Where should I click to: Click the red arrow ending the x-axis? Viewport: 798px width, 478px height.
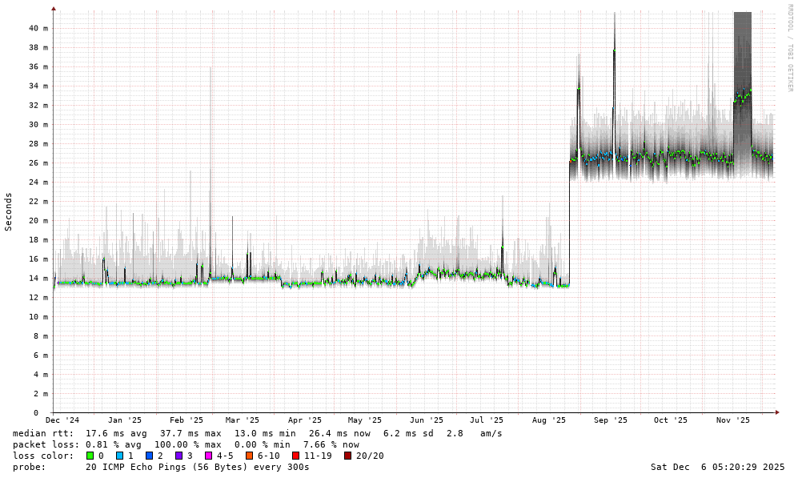tap(777, 412)
